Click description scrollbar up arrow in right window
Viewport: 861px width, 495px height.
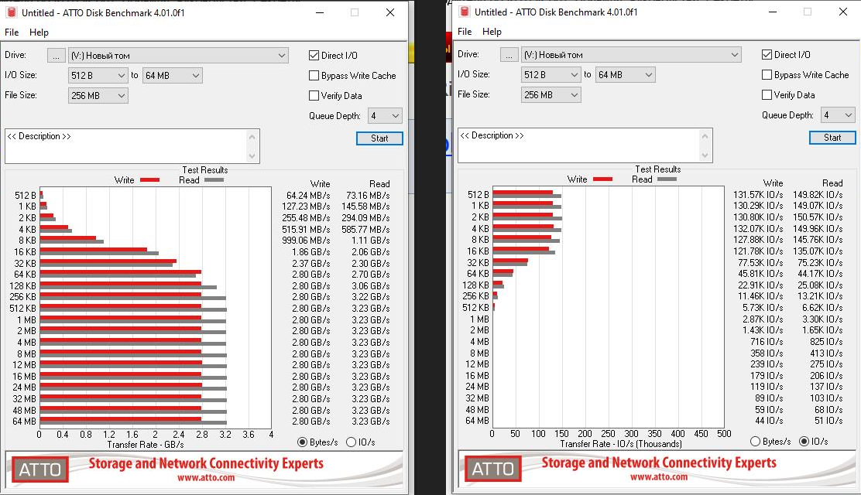705,136
